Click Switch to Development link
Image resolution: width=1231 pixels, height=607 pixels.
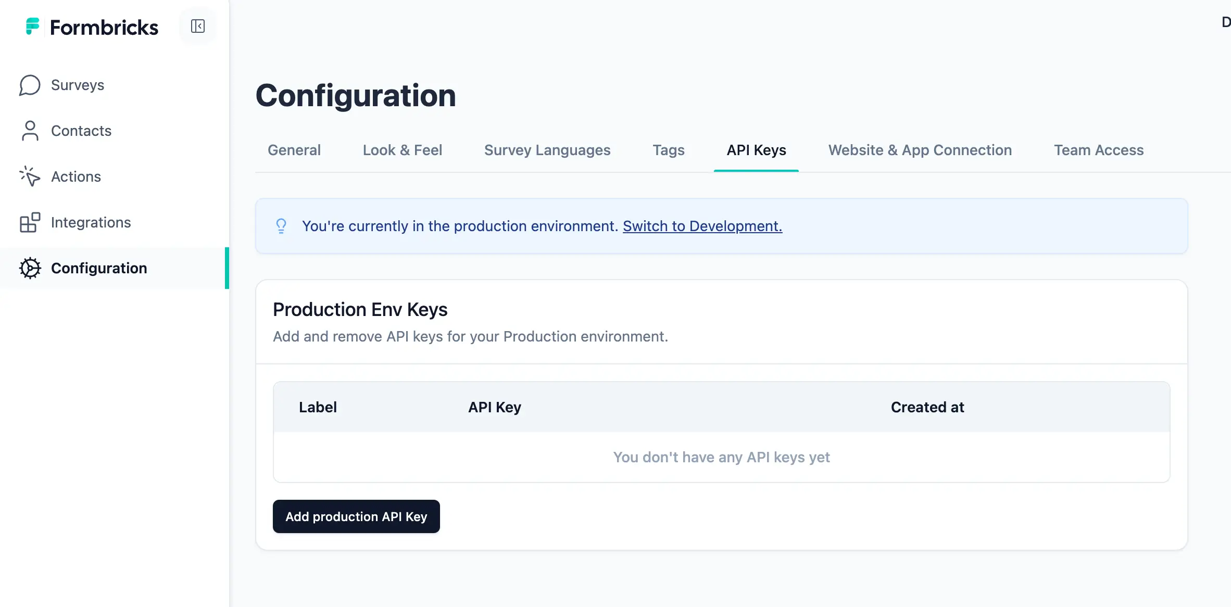[702, 226]
